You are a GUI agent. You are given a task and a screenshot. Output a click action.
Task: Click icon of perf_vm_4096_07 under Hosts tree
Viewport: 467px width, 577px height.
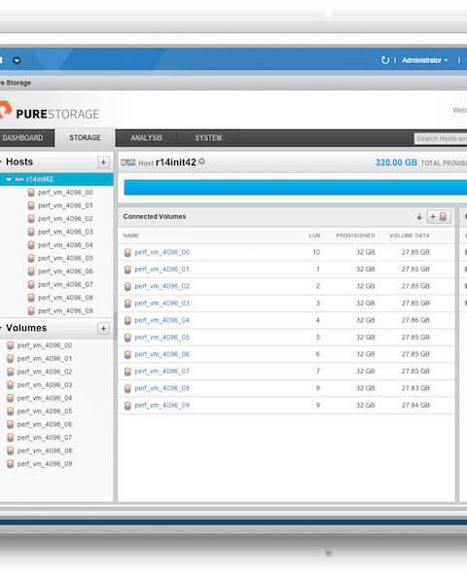pos(31,285)
